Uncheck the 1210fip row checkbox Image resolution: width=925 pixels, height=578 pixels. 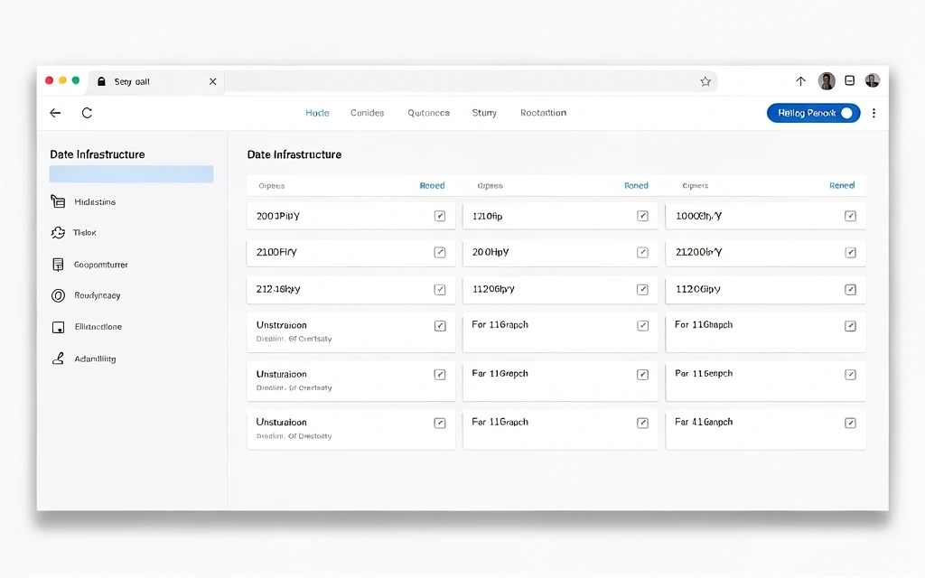642,216
